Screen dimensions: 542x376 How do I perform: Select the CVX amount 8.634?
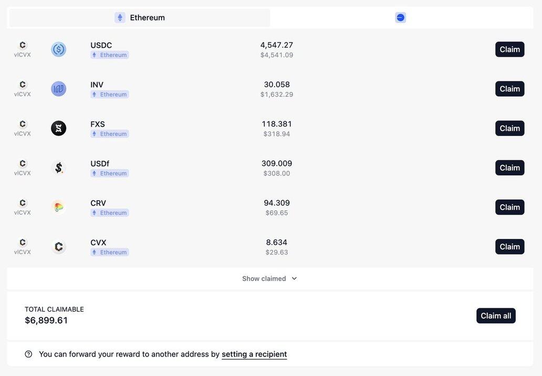pyautogui.click(x=277, y=242)
